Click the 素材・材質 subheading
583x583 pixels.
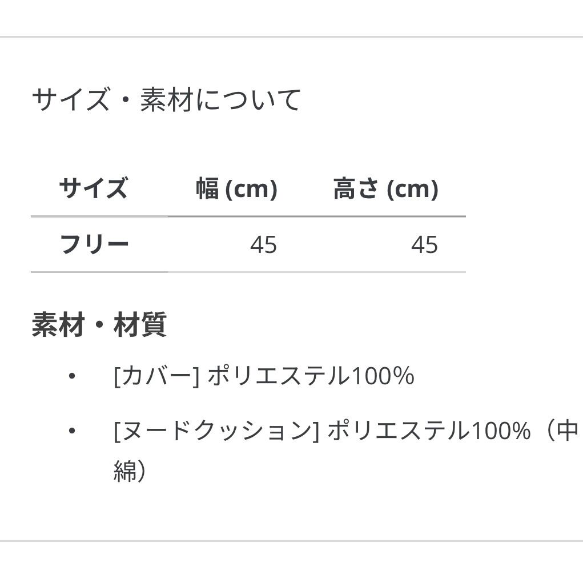tap(99, 325)
